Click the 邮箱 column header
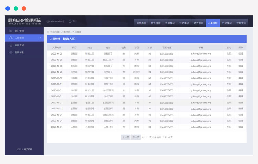Screen dimensions: 258x164 pyautogui.click(x=201, y=48)
